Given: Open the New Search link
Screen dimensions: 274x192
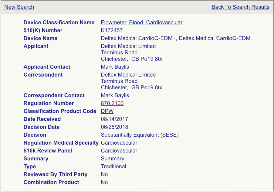Looking at the screenshot, I should 19,7.
